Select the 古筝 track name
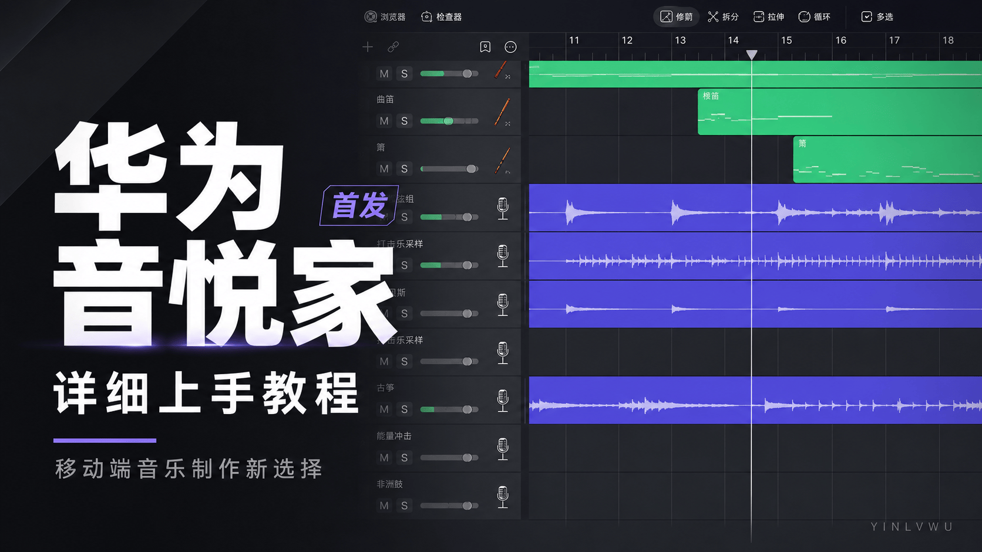The height and width of the screenshot is (552, 982). tap(385, 388)
